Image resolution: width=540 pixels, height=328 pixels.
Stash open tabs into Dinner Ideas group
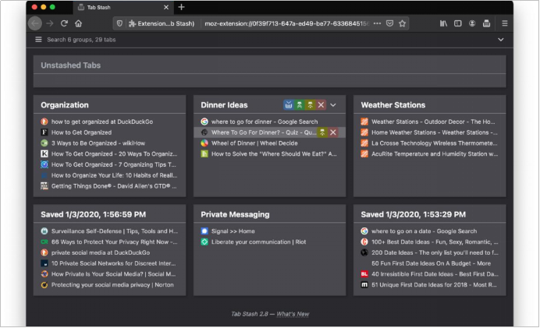pos(289,104)
